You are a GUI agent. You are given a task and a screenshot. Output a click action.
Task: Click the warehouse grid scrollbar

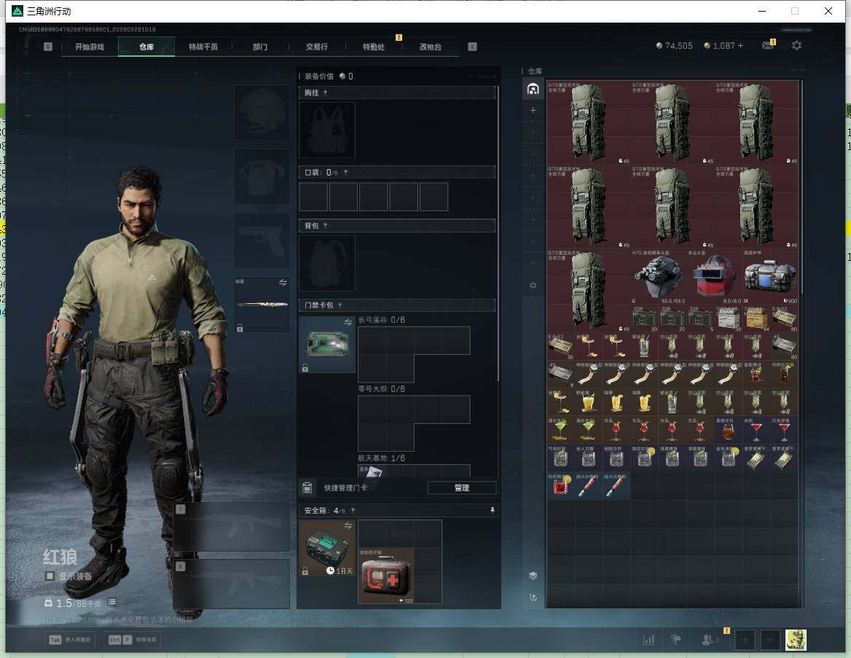[x=801, y=187]
